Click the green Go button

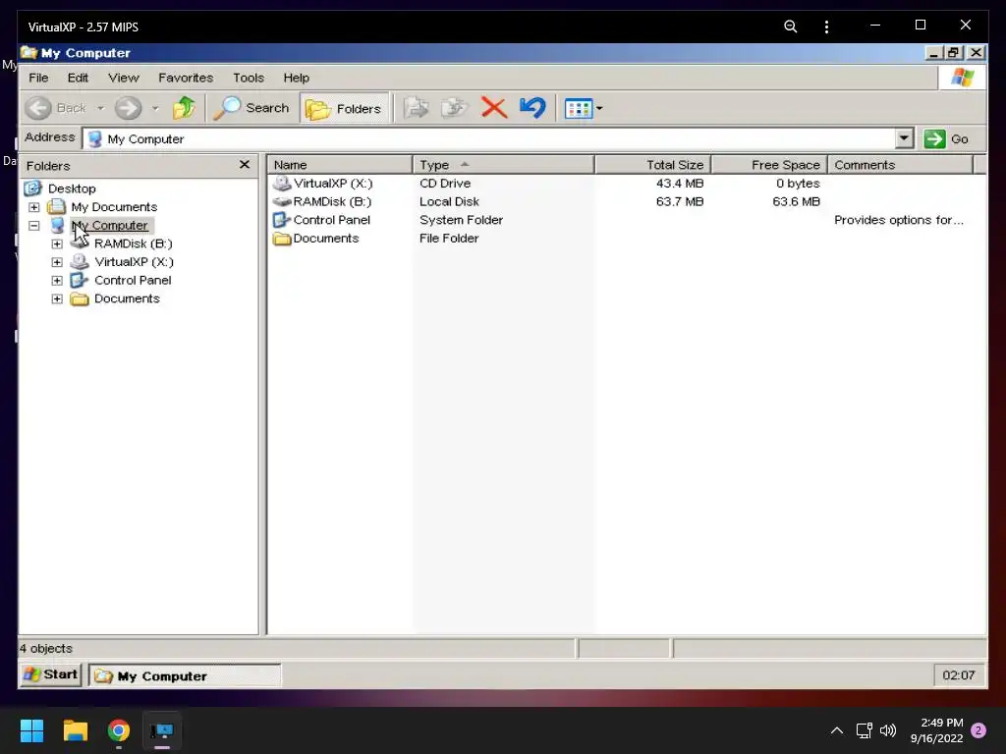[946, 138]
